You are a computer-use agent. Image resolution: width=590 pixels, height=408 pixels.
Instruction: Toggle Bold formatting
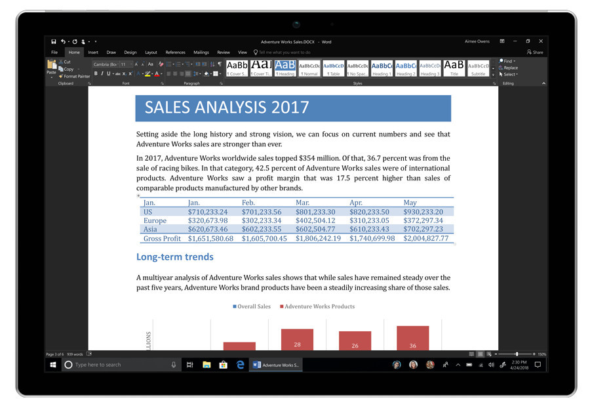[96, 73]
